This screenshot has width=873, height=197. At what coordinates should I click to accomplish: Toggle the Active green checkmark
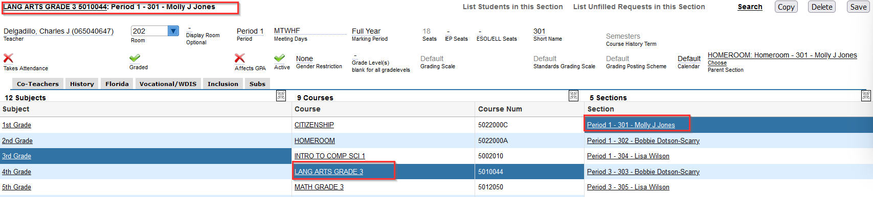(280, 58)
